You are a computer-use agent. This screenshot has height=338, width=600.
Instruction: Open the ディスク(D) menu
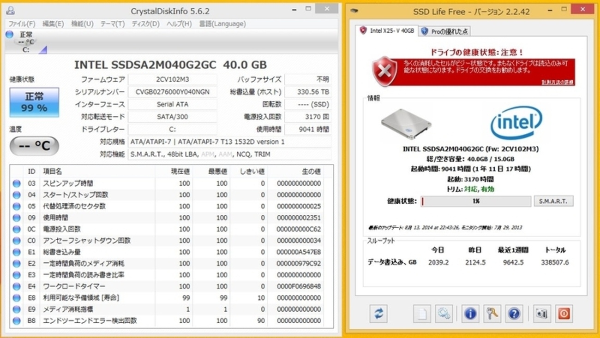pyautogui.click(x=145, y=24)
